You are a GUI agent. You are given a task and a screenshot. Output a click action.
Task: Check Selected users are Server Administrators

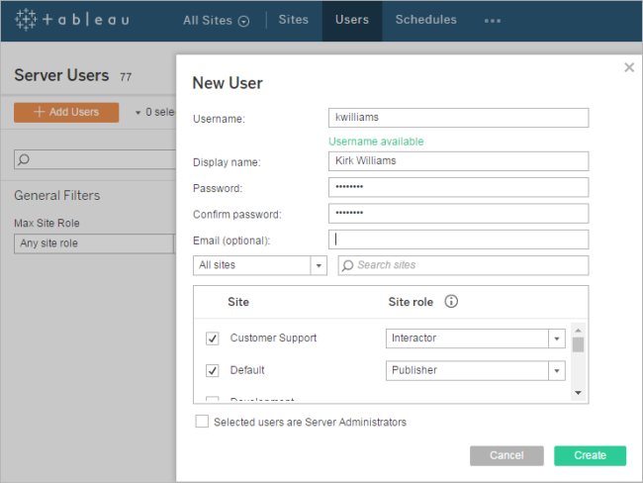[x=202, y=422]
